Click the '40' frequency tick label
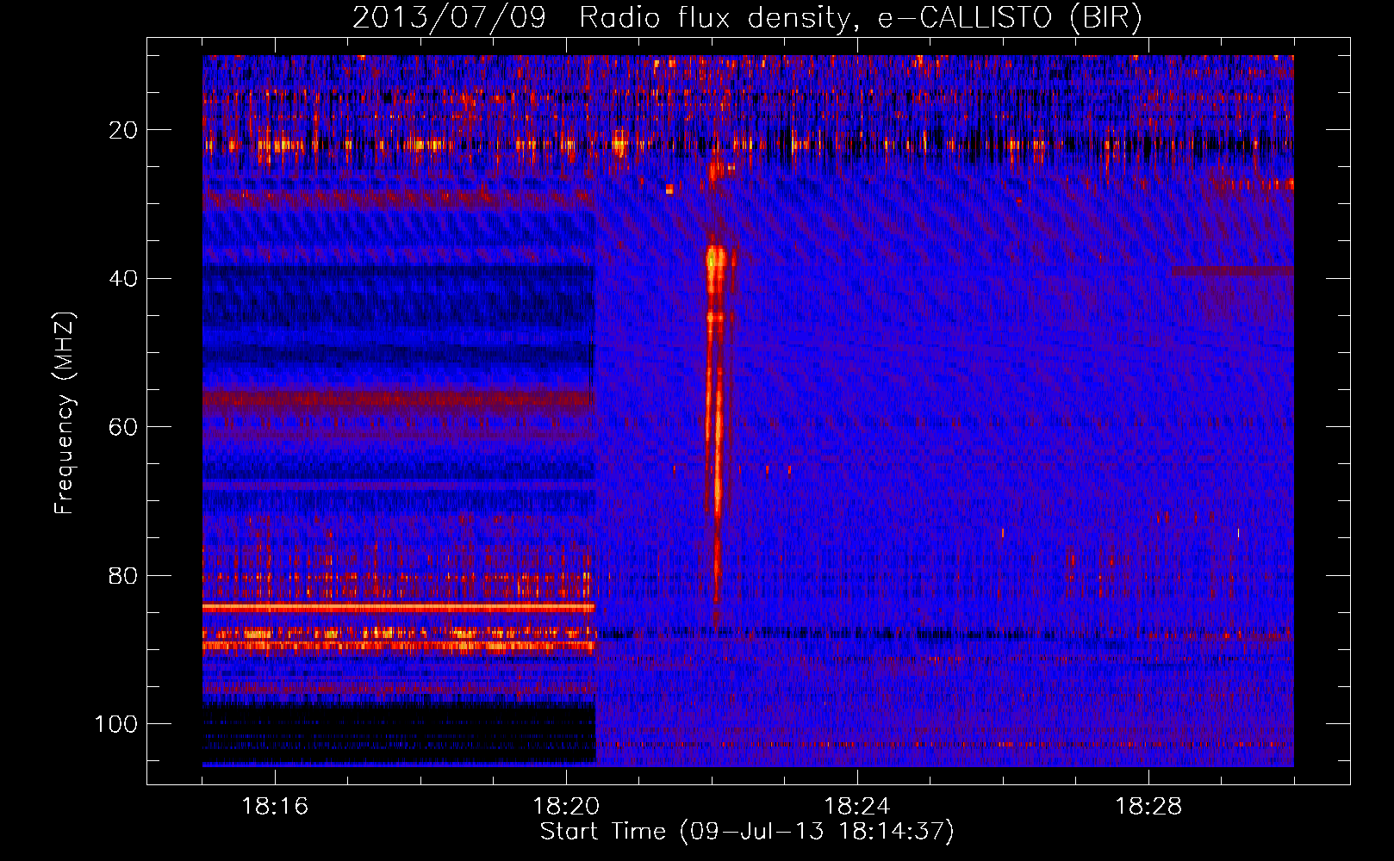 coord(123,278)
